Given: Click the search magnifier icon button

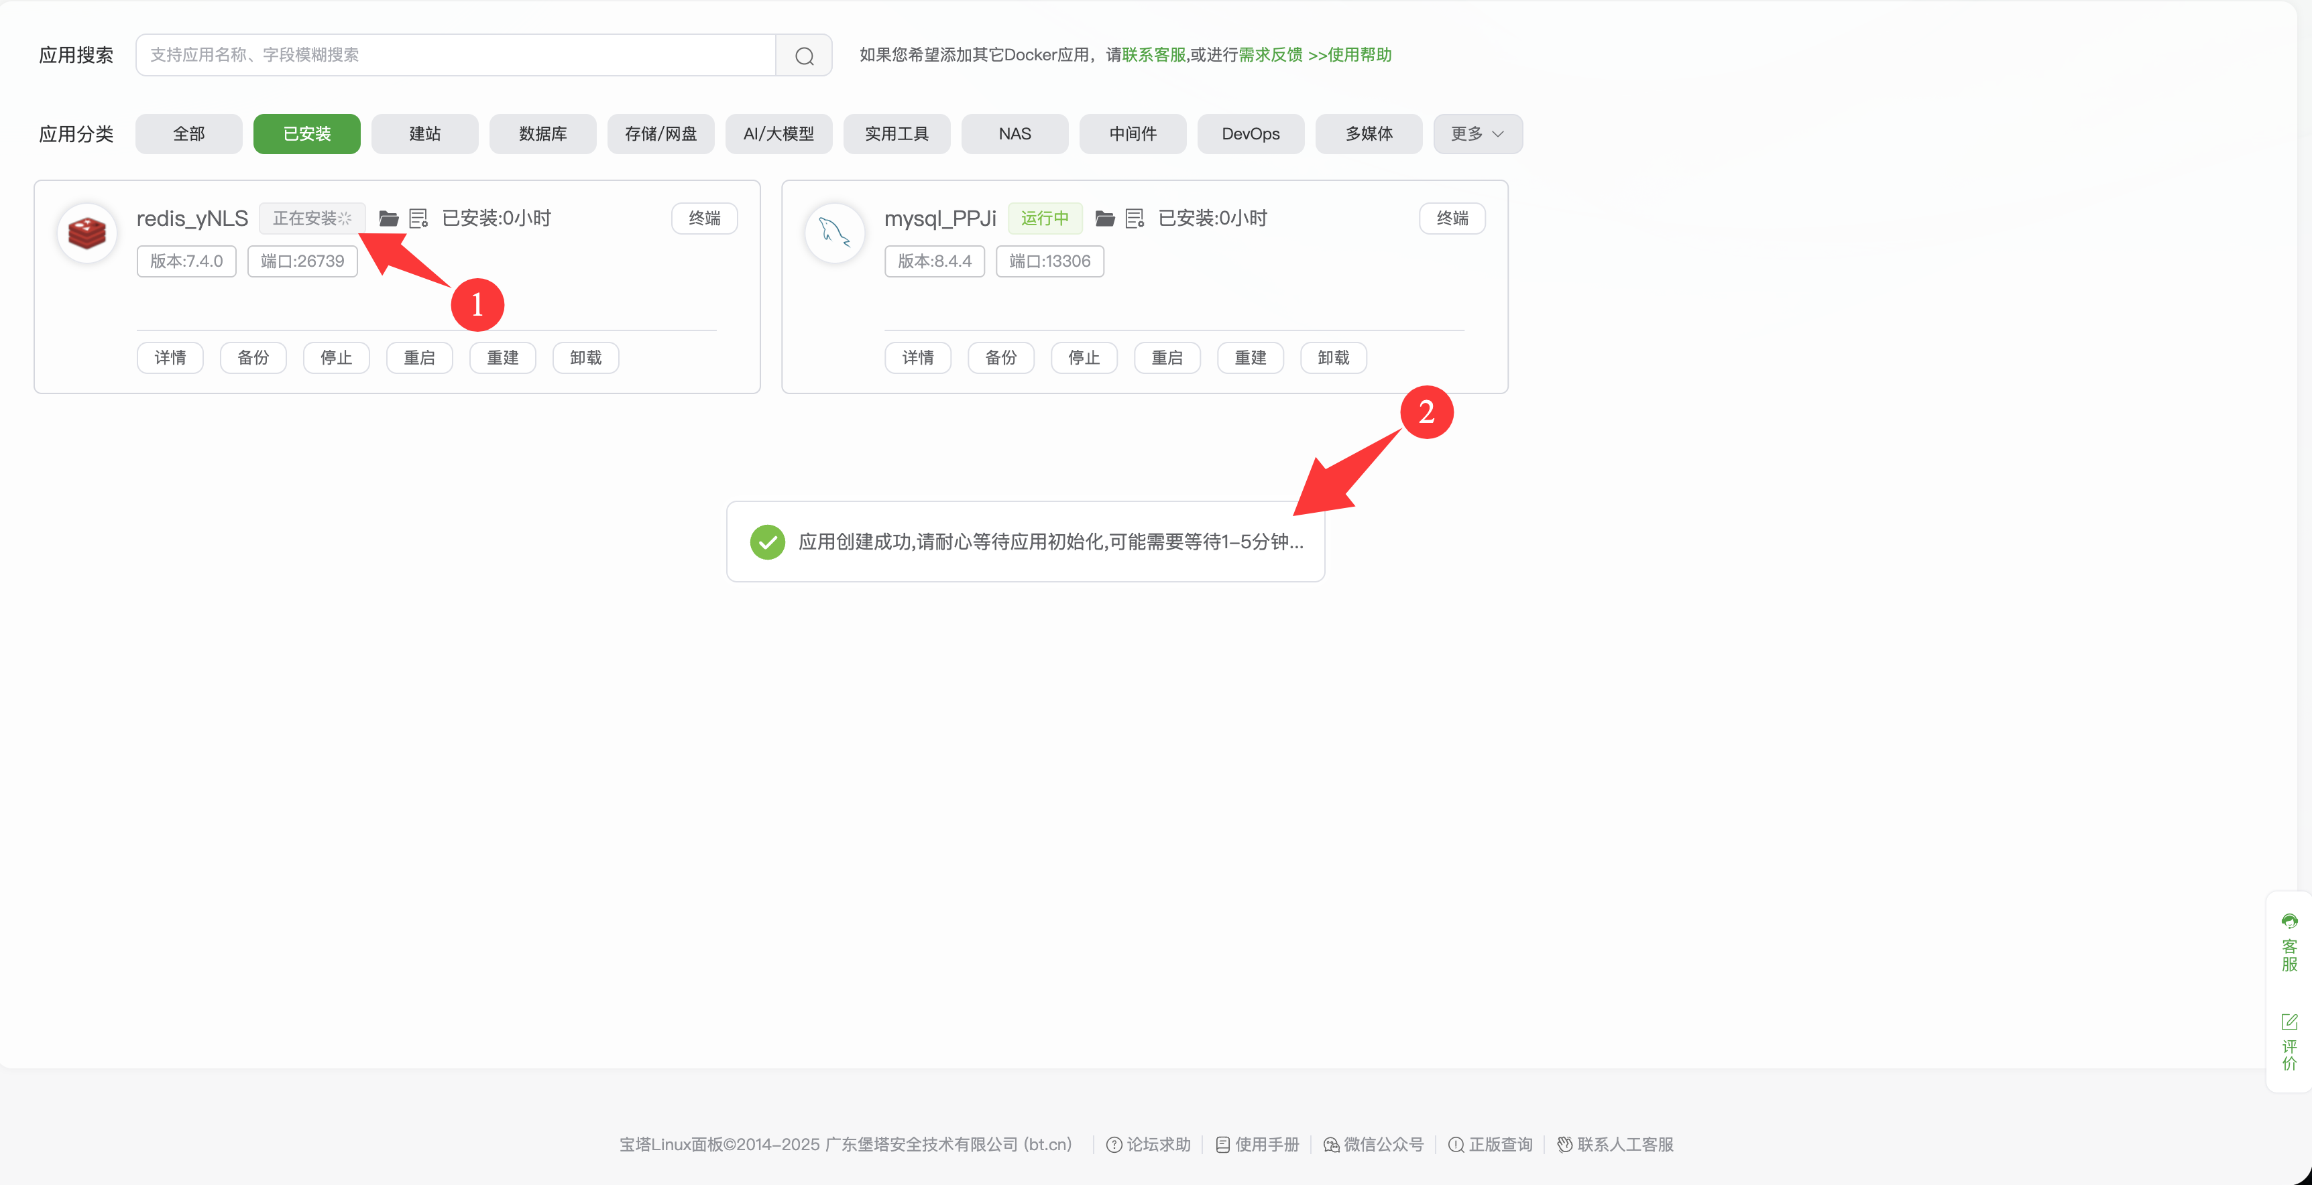Looking at the screenshot, I should [803, 56].
